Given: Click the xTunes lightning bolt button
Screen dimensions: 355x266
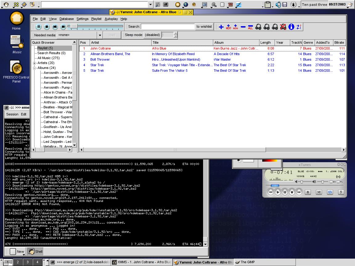Looking at the screenshot, I should tap(341, 192).
